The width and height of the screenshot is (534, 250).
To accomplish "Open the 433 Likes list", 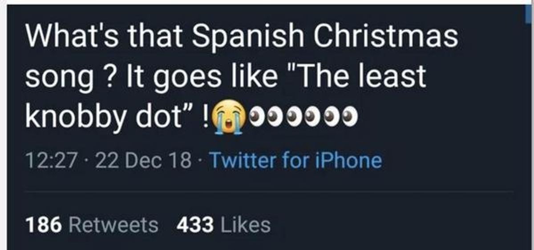I will tap(223, 224).
